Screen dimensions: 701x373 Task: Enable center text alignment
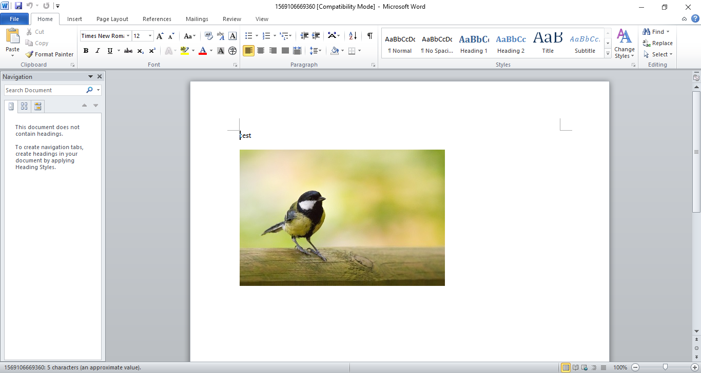point(261,50)
